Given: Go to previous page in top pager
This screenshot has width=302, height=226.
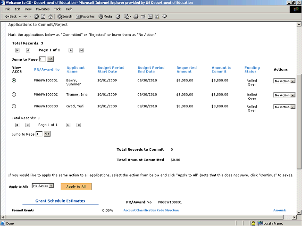Looking at the screenshot, I should coord(28,50).
